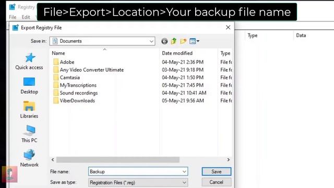334x188 pixels.
Task: Click the date 04-May-21 2:36 PM
Action: click(183, 62)
